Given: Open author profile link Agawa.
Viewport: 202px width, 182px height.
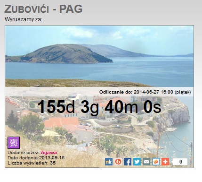Looking at the screenshot, I should click(x=49, y=153).
